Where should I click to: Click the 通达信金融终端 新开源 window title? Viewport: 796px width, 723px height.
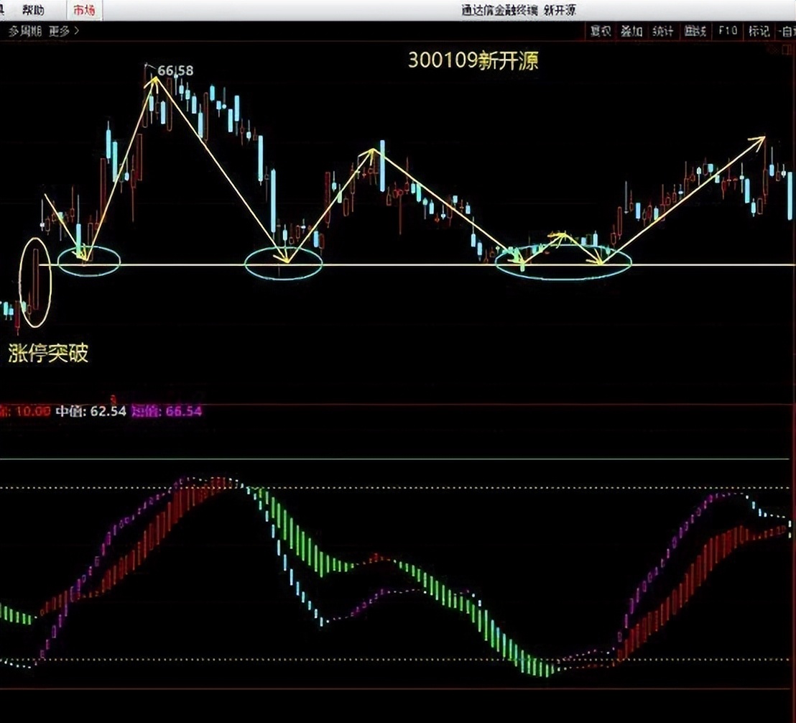[x=519, y=10]
